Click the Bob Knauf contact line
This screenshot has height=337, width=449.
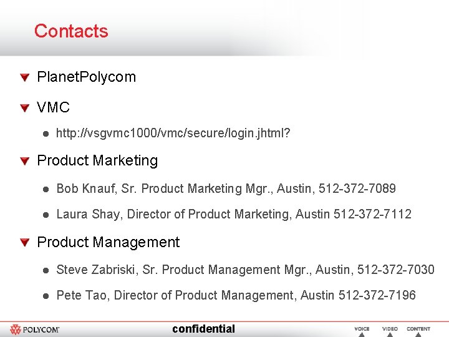coord(226,188)
